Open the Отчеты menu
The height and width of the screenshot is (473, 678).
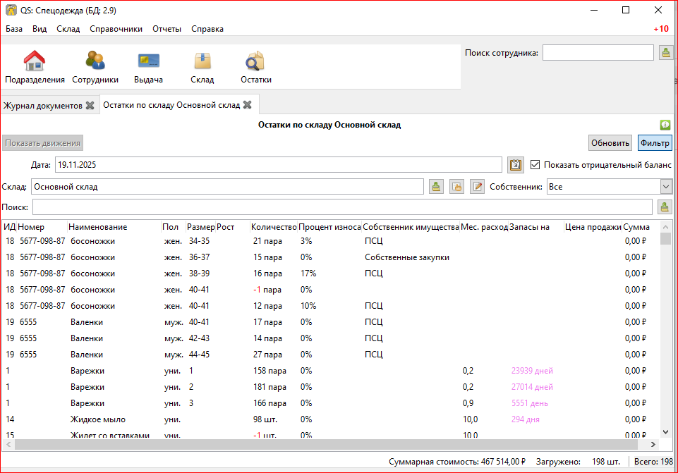(167, 29)
